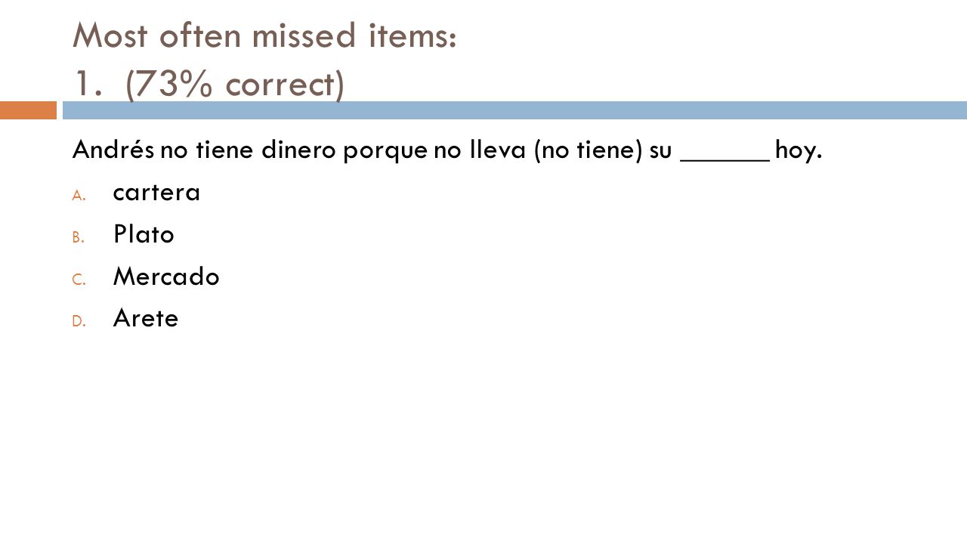Select the orange accent block under the title
The height and width of the screenshot is (544, 967).
(x=28, y=110)
